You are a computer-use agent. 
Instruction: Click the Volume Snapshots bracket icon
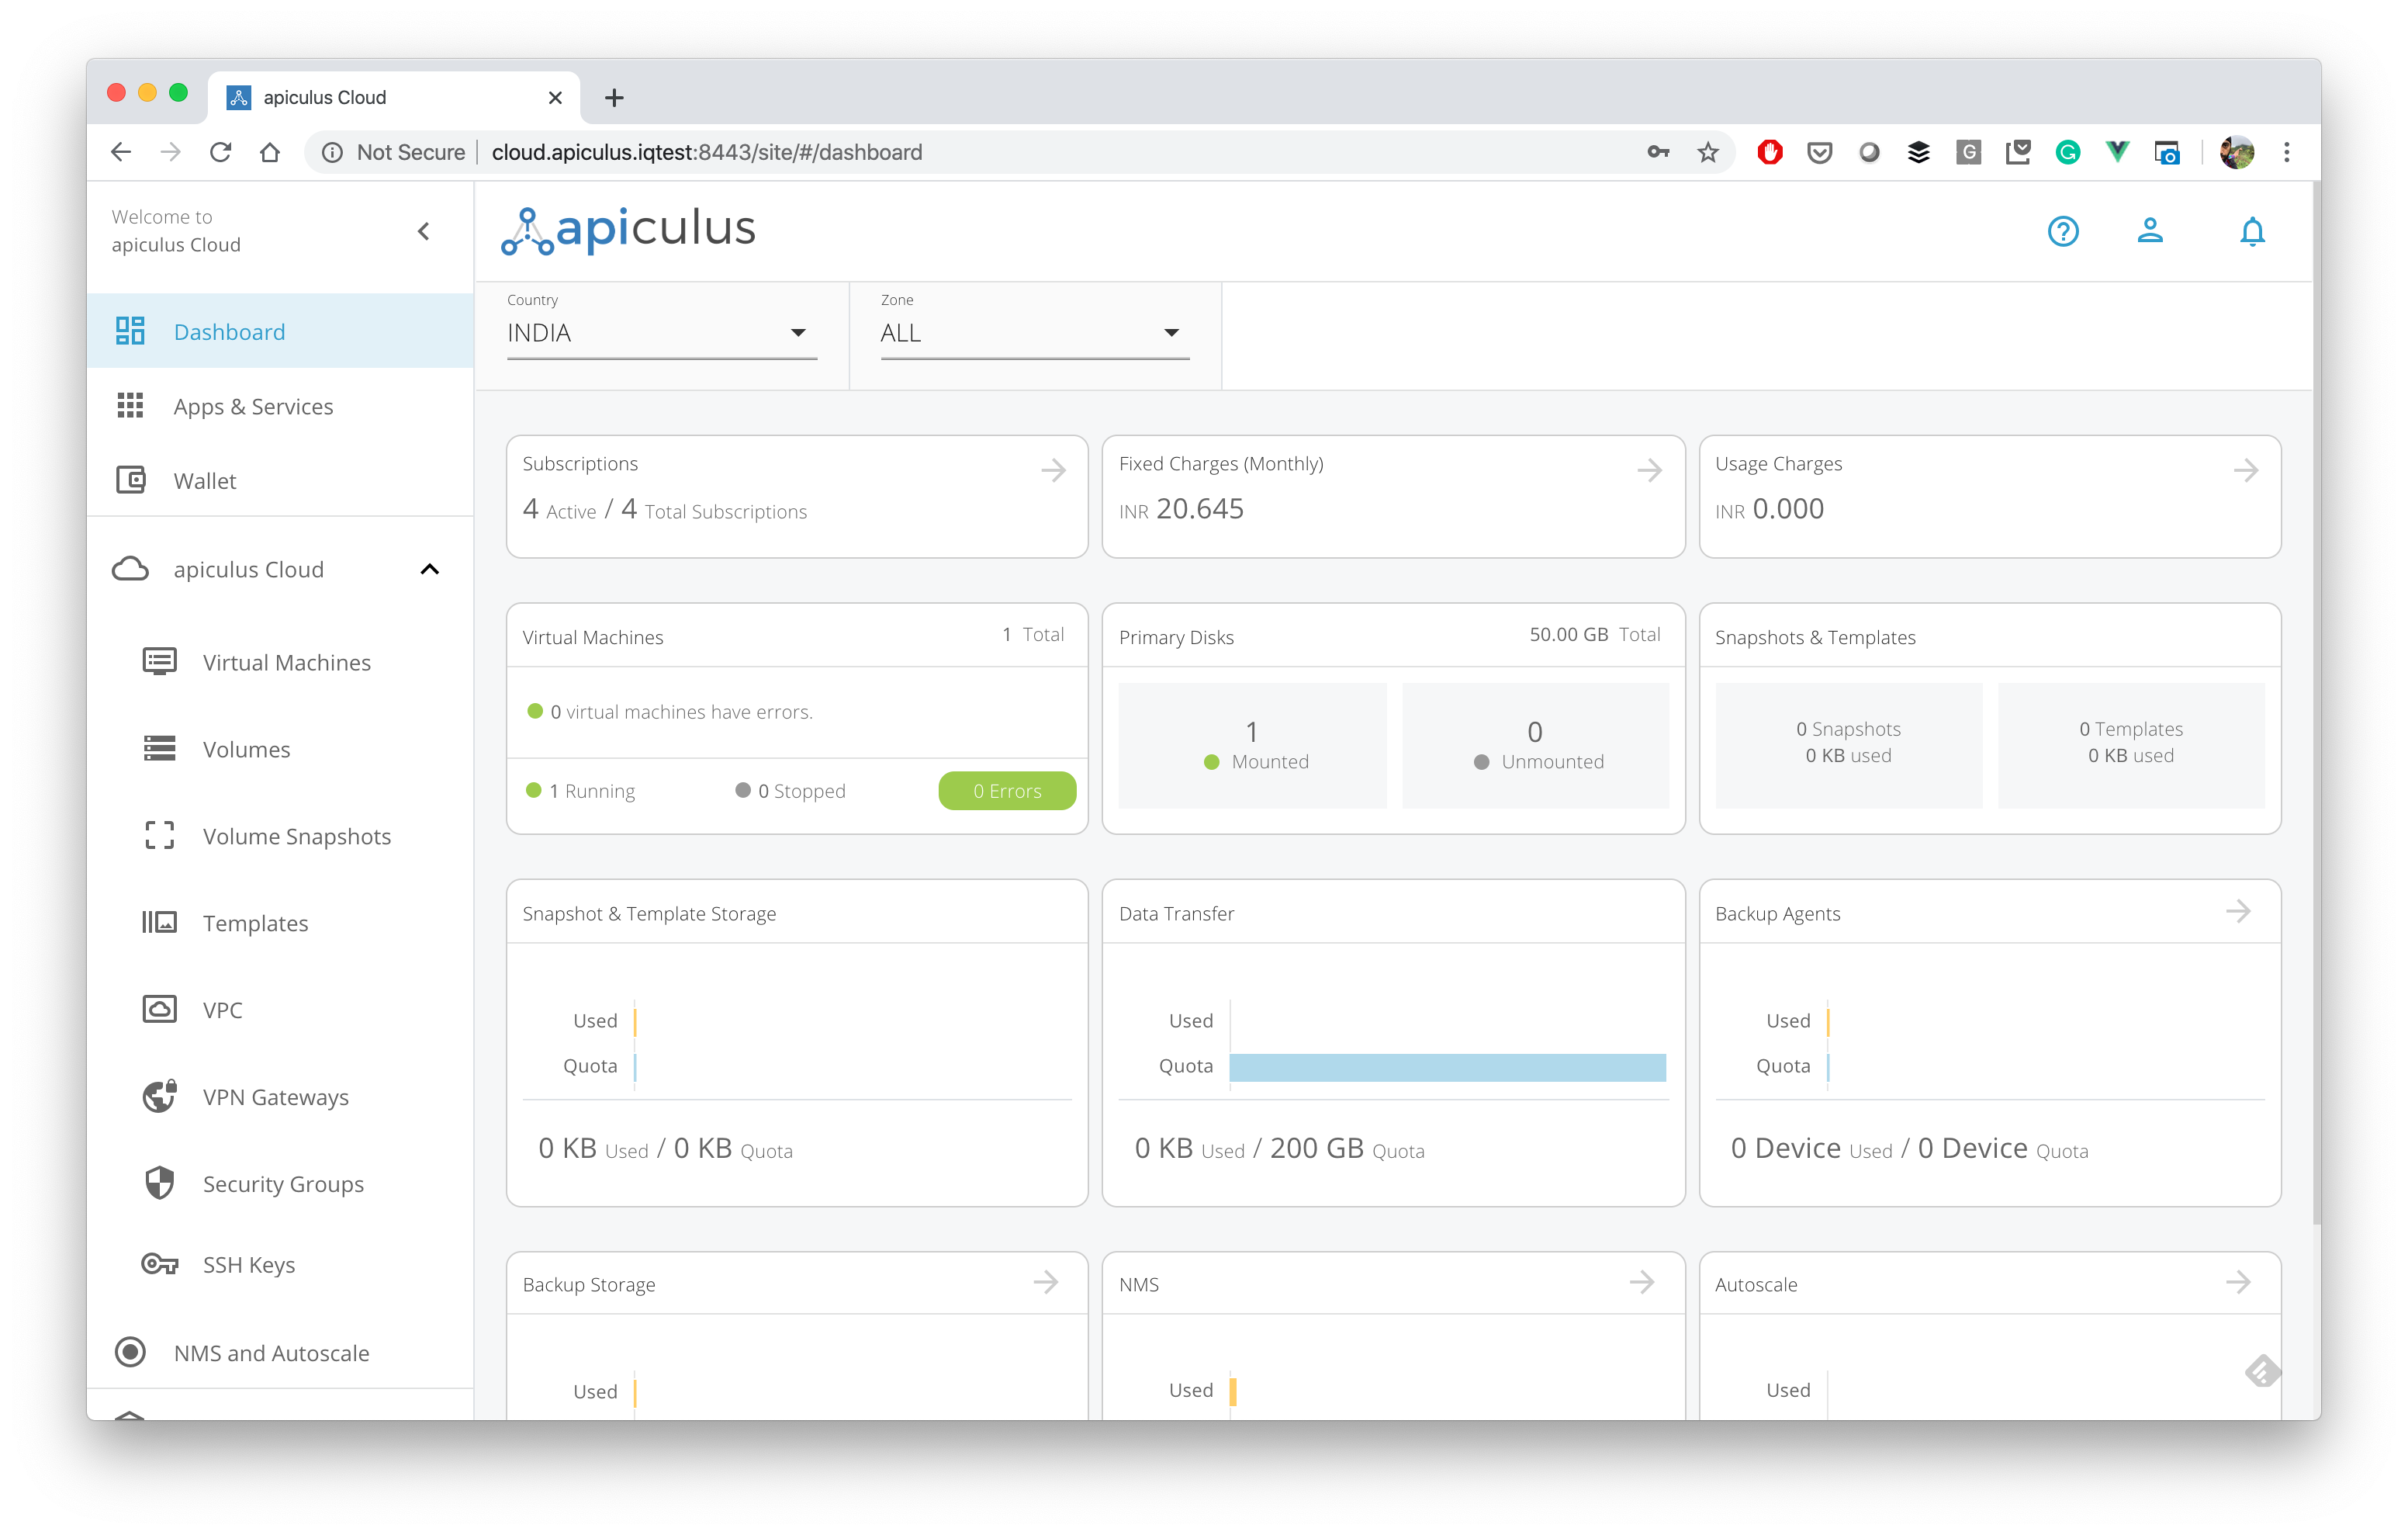(x=159, y=836)
